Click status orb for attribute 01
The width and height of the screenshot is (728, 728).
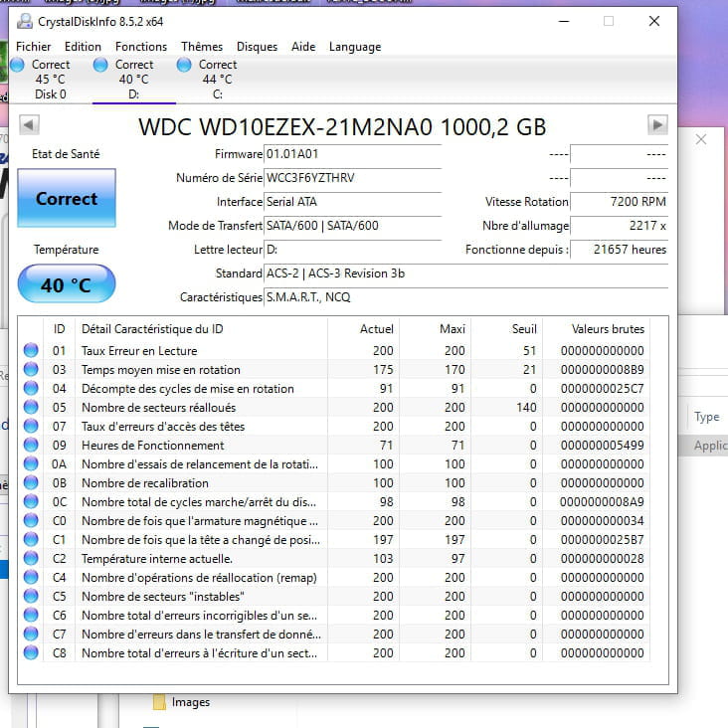point(31,350)
